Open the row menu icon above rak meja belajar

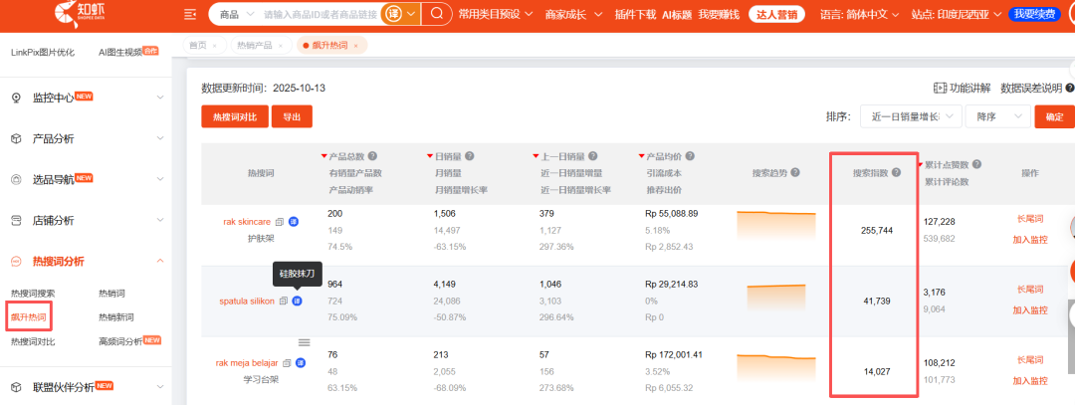tap(304, 342)
